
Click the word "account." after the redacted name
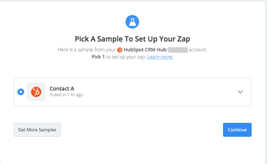coord(198,50)
